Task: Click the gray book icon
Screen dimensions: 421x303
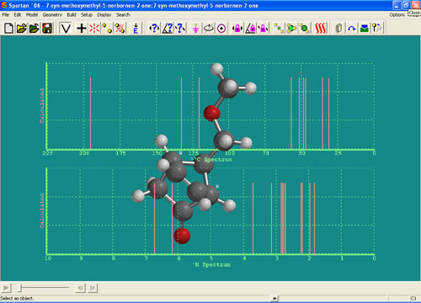Action: click(x=338, y=29)
